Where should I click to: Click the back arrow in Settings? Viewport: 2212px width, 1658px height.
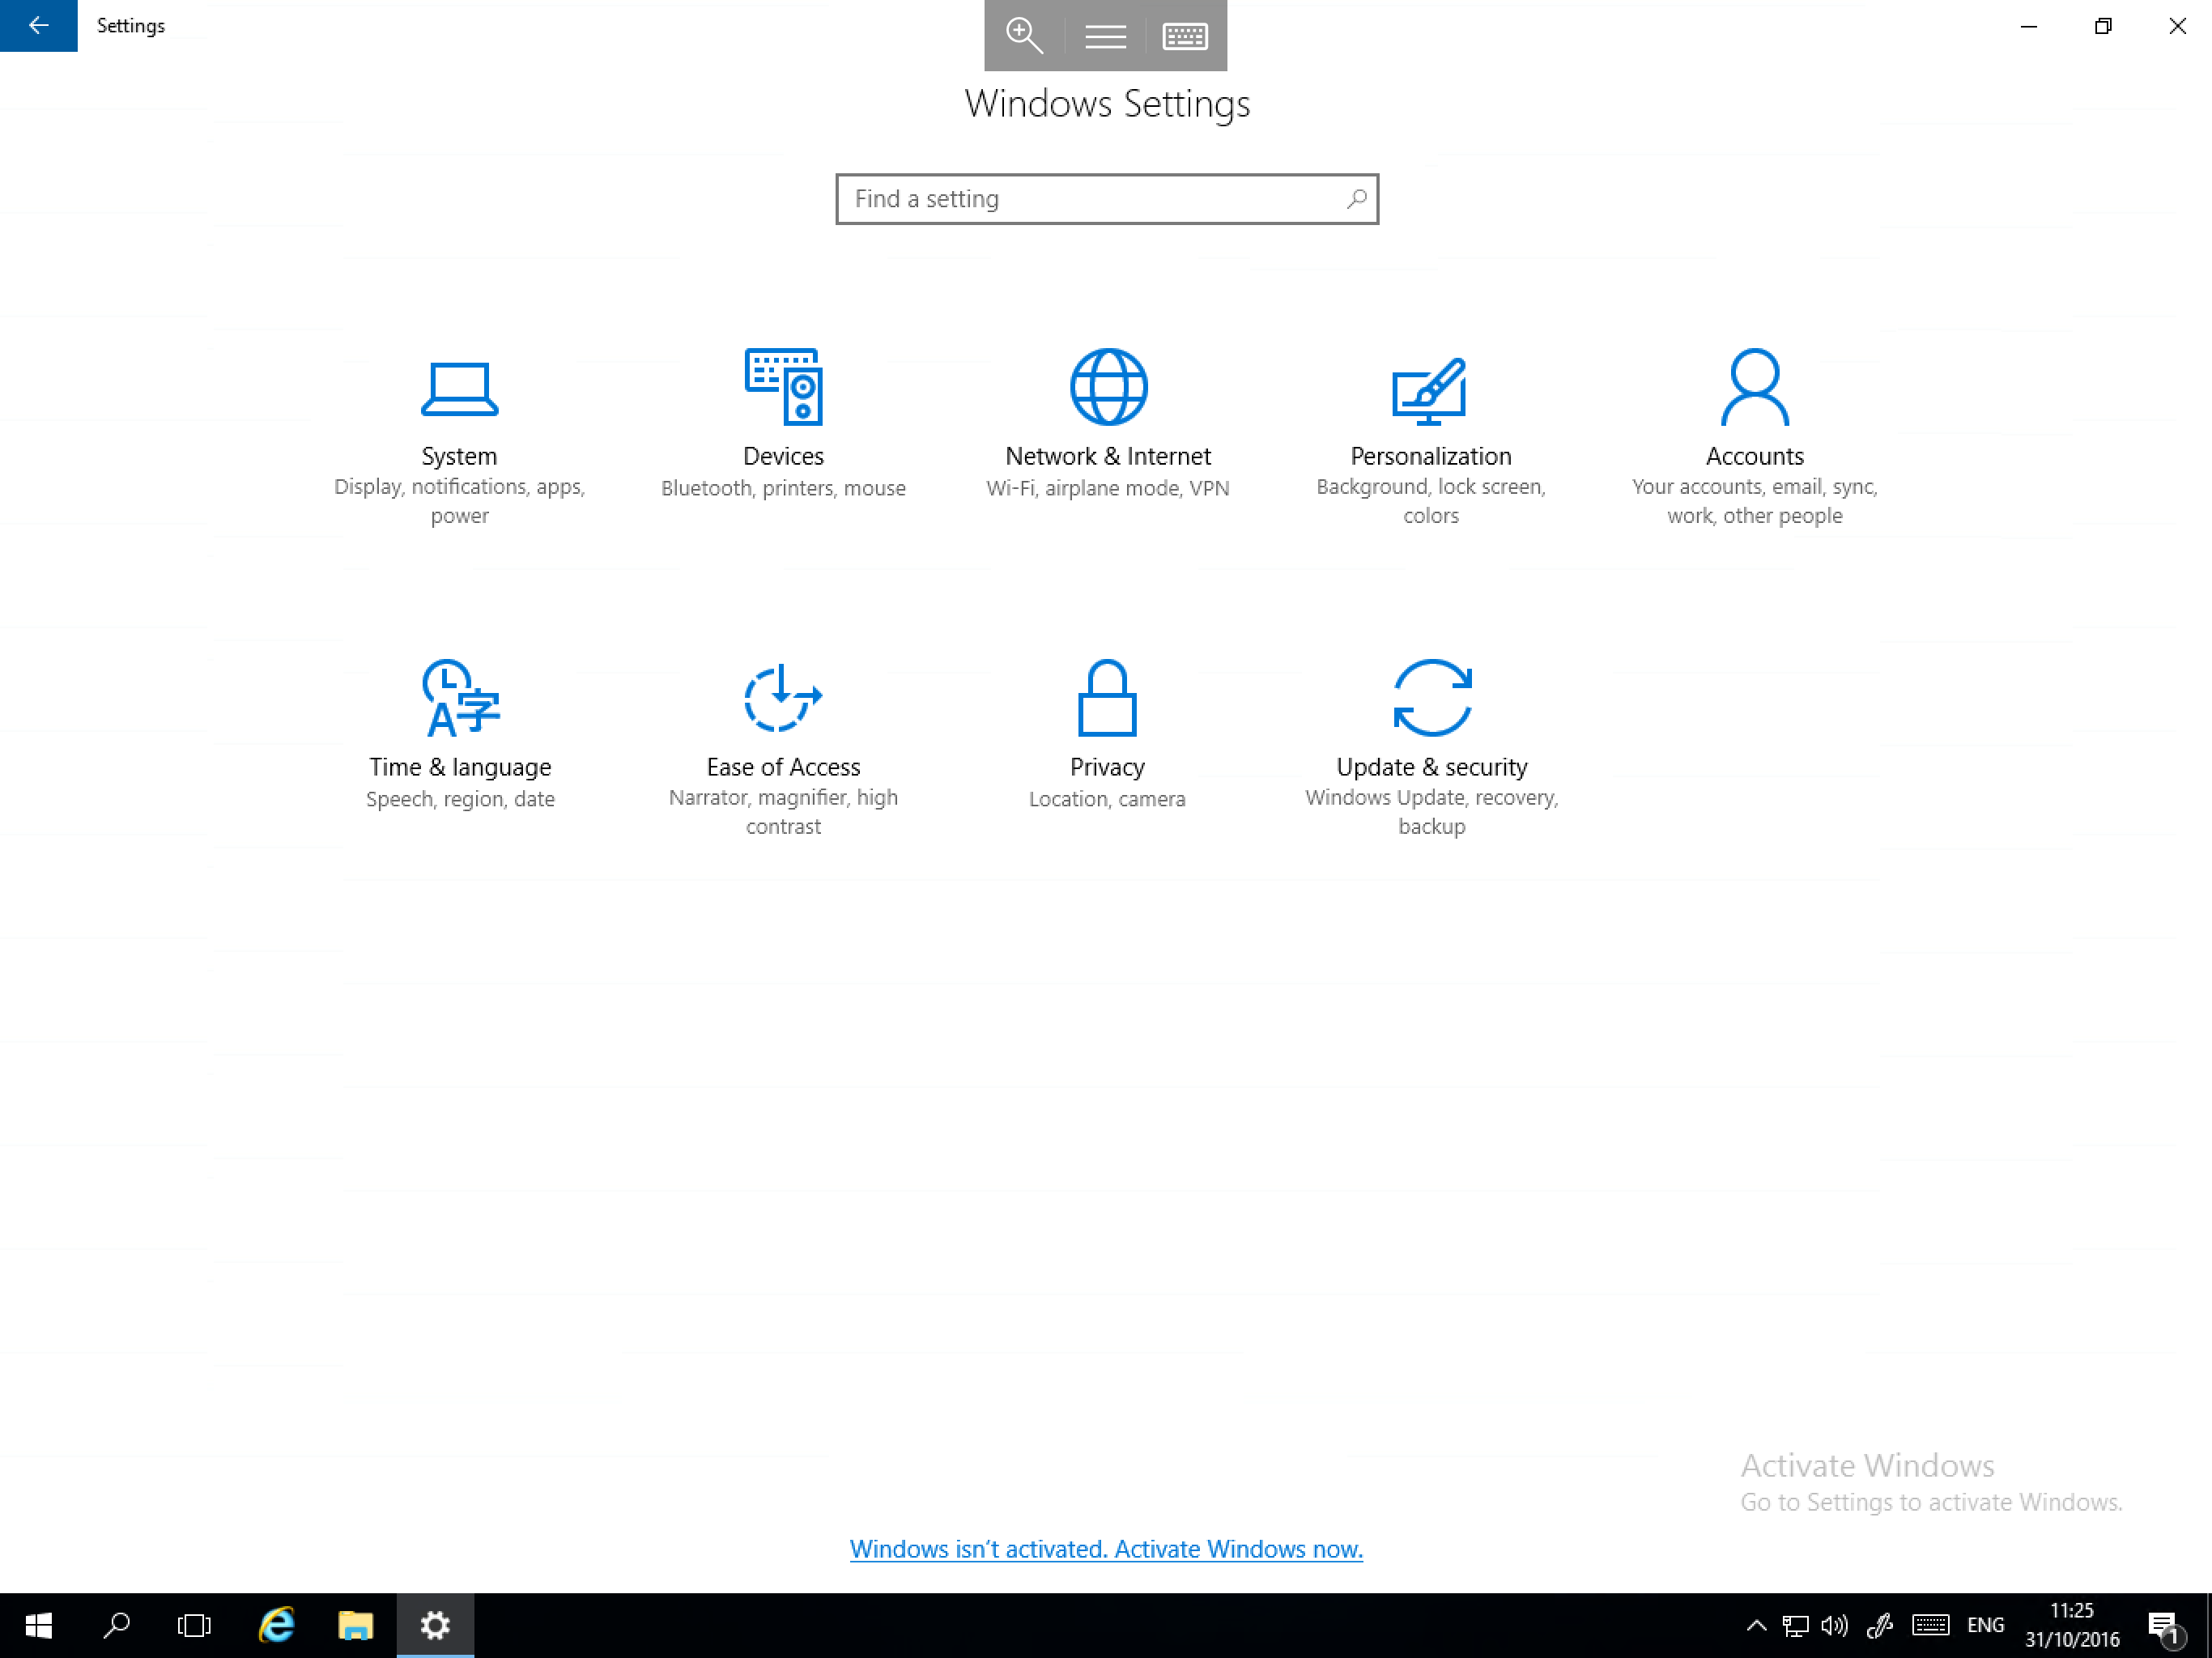click(x=38, y=25)
